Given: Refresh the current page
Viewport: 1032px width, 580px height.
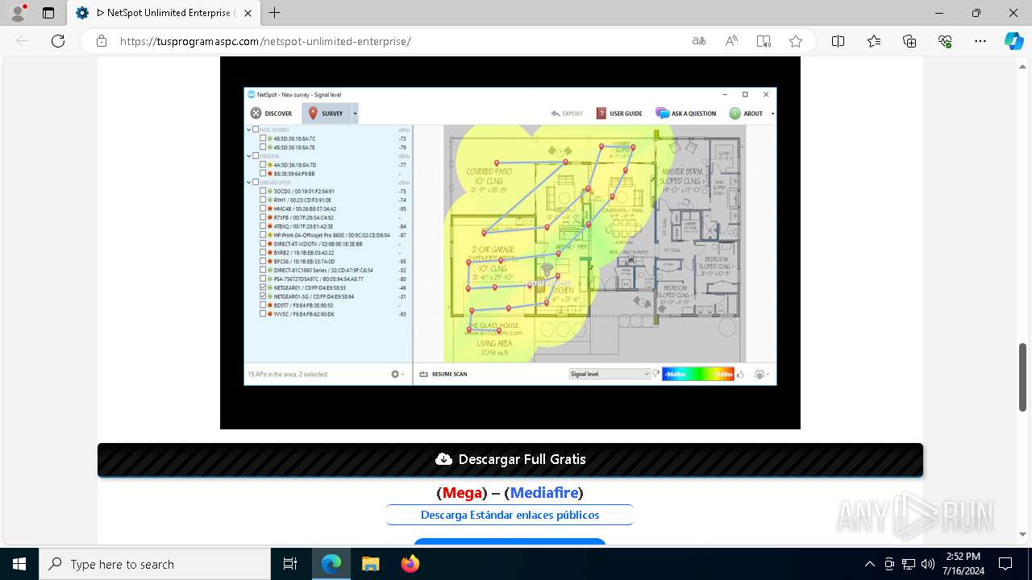Looking at the screenshot, I should click(x=58, y=41).
